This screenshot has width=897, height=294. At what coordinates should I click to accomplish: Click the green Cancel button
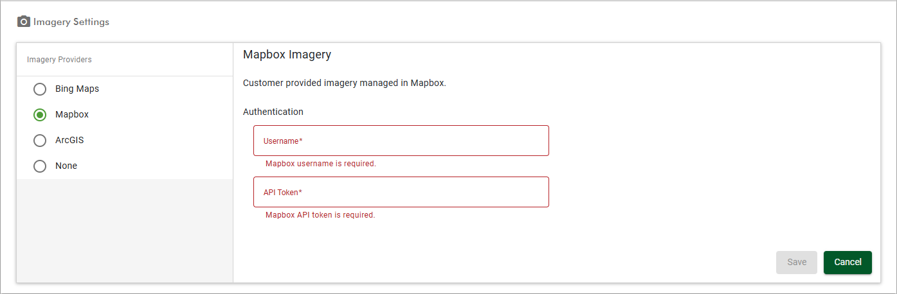pyautogui.click(x=847, y=263)
